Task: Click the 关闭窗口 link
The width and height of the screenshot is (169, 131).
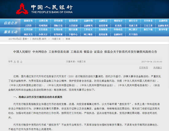Action: click(158, 68)
